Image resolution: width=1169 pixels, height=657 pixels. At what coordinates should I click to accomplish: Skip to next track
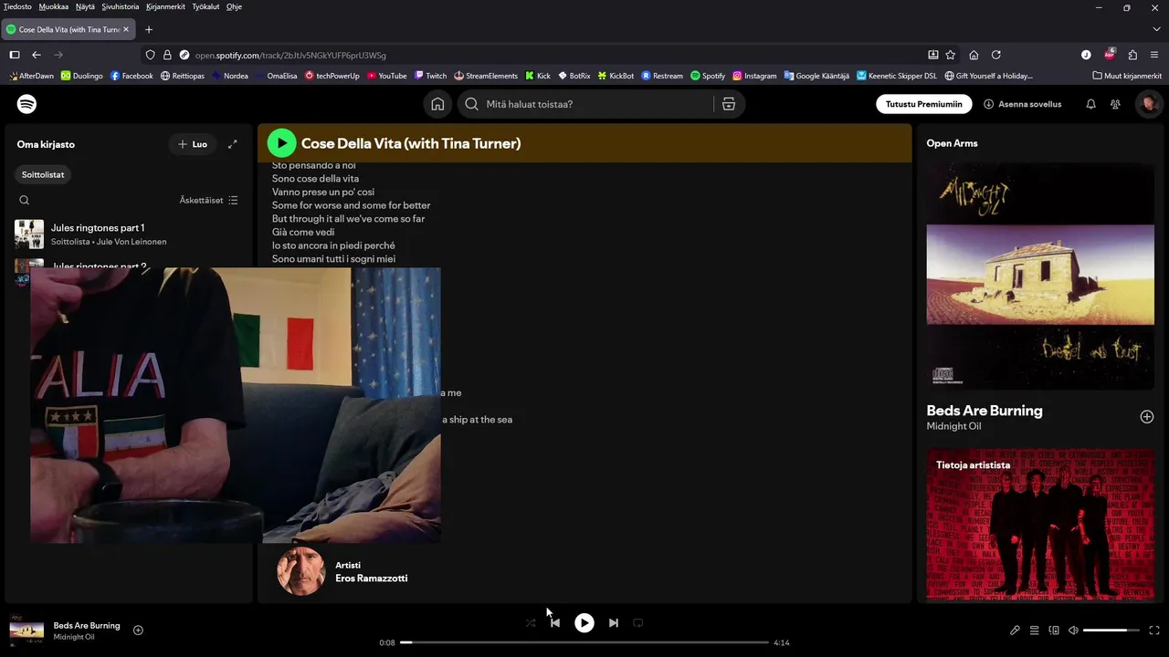pyautogui.click(x=614, y=623)
